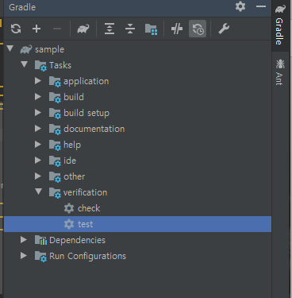Expand the build task group
This screenshot has width=292, height=298.
[38, 96]
